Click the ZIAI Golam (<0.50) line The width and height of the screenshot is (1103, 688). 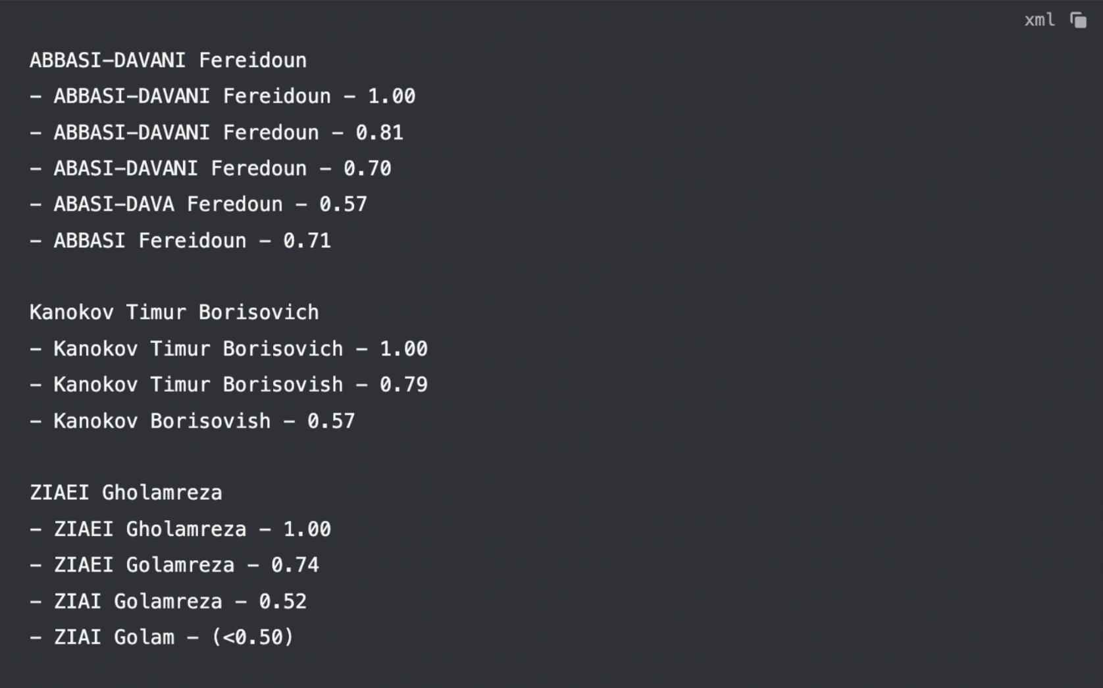click(x=162, y=637)
